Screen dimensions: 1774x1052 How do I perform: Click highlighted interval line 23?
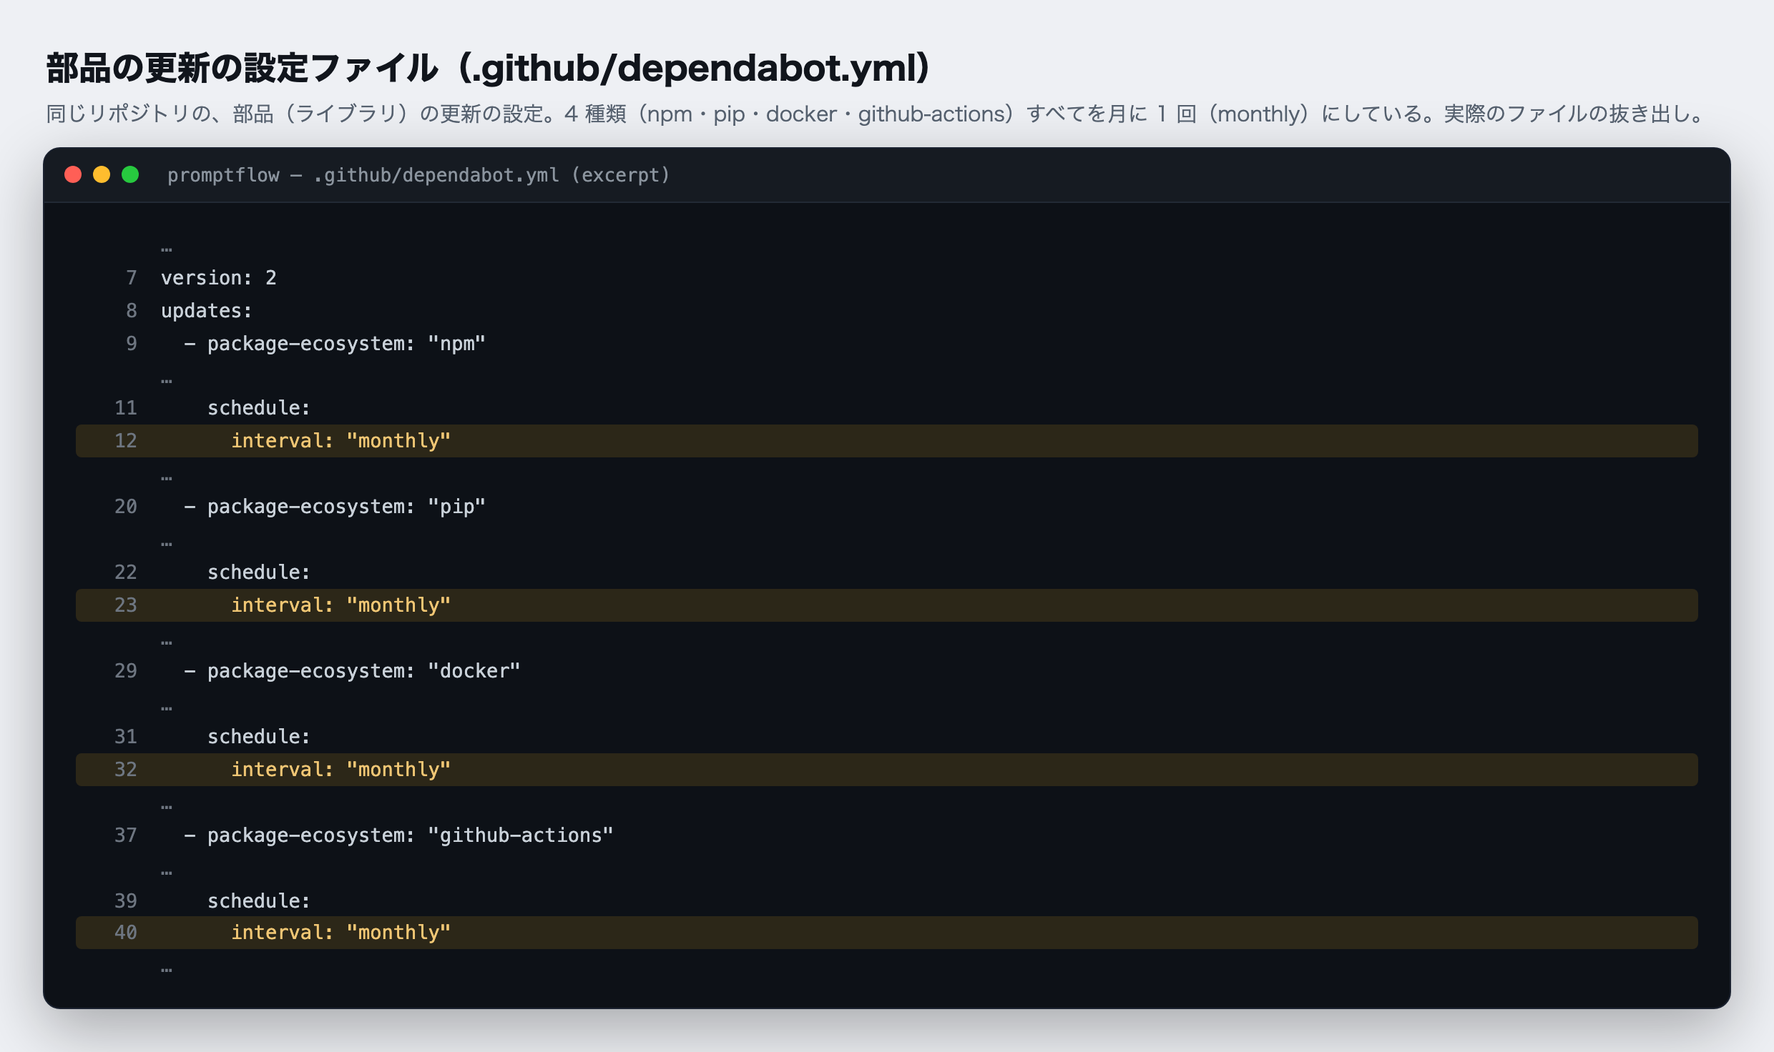(x=887, y=605)
